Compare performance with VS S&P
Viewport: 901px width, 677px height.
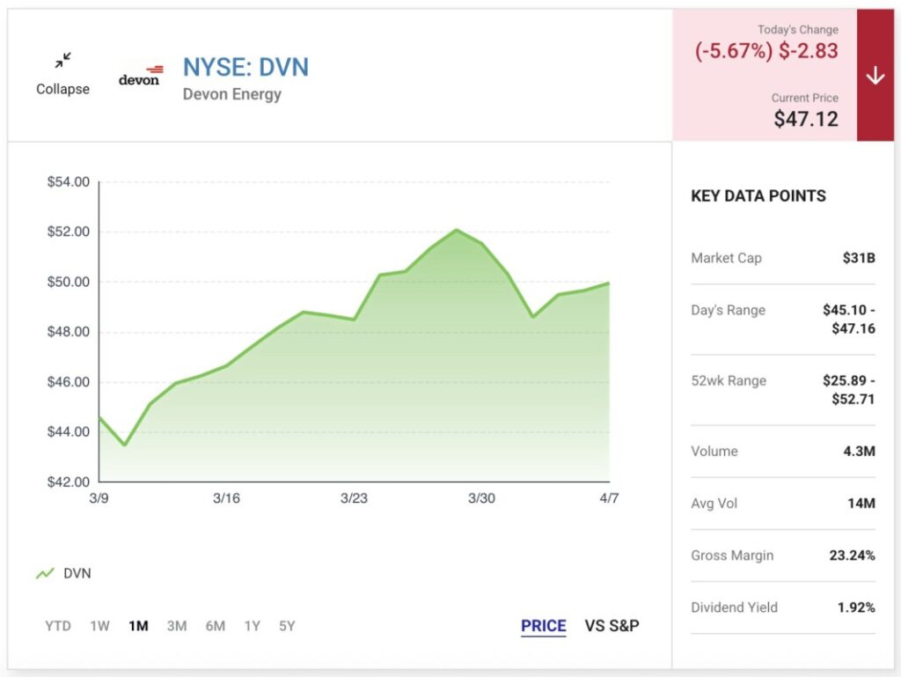tap(612, 626)
